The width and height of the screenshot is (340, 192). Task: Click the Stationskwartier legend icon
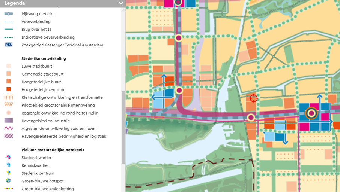8,157
